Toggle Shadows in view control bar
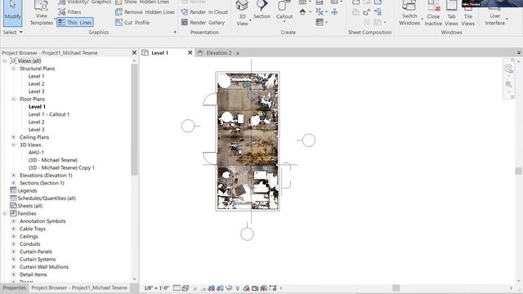This screenshot has height=294, width=523. pos(203,288)
